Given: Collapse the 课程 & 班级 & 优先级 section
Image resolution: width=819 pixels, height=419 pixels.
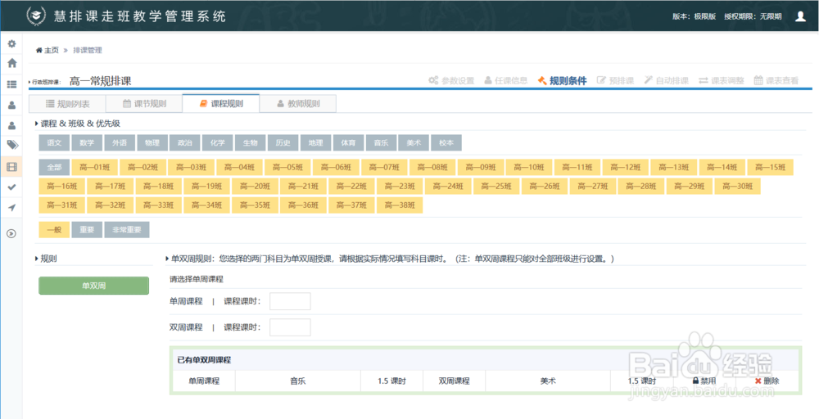Looking at the screenshot, I should click(x=77, y=124).
